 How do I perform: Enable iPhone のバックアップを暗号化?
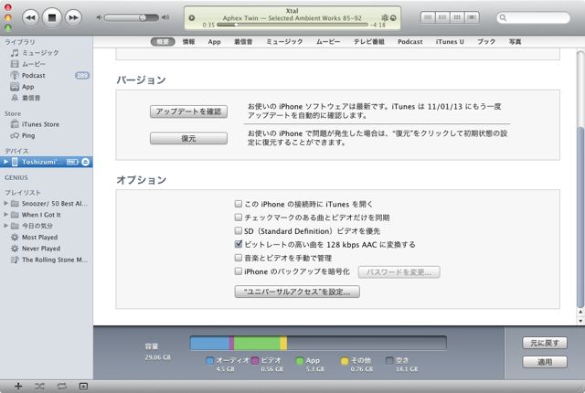click(x=239, y=271)
